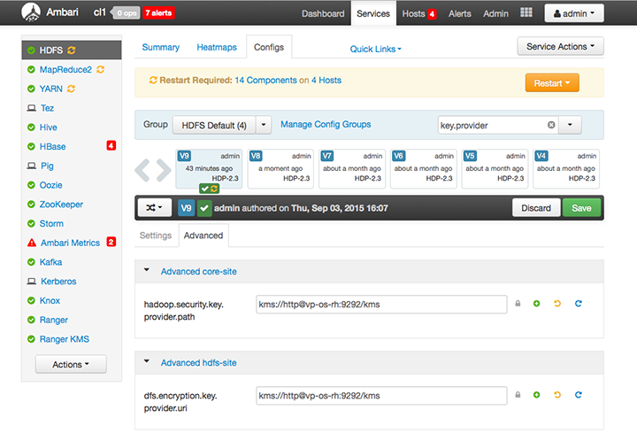Click the dfs.encryption.key.provider.uri value field
This screenshot has width=637, height=441.
pos(380,395)
